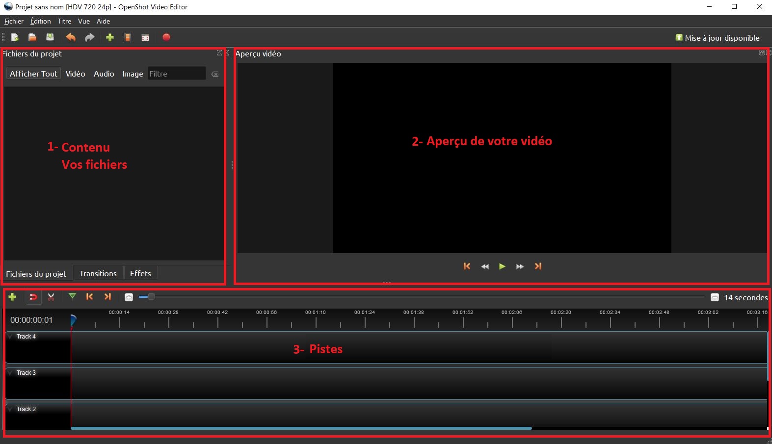772x444 pixels.
Task: Toggle the fullscreen icon in the toolbar
Action: (145, 37)
